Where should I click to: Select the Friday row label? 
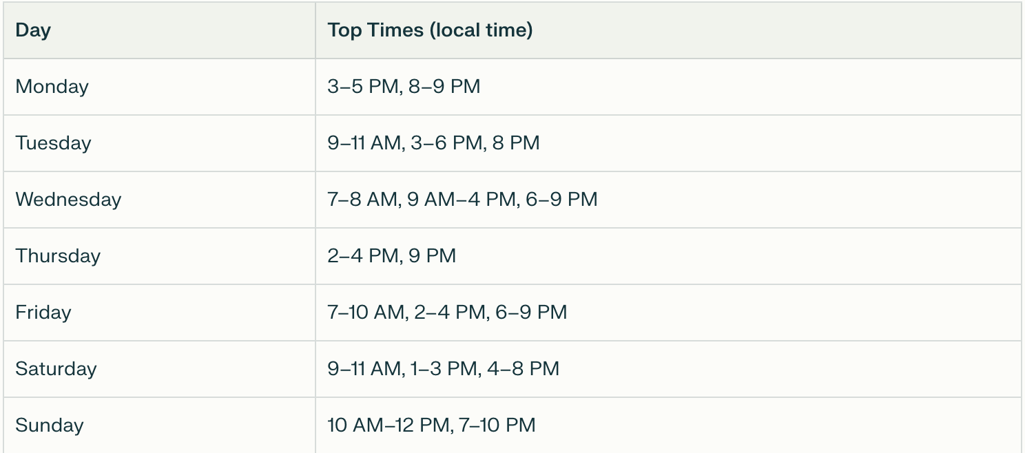[43, 313]
